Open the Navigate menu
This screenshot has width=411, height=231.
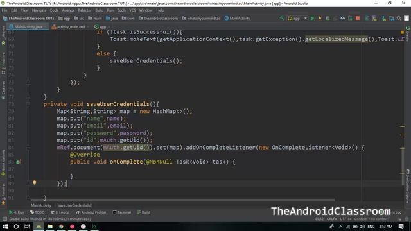[x=39, y=10]
